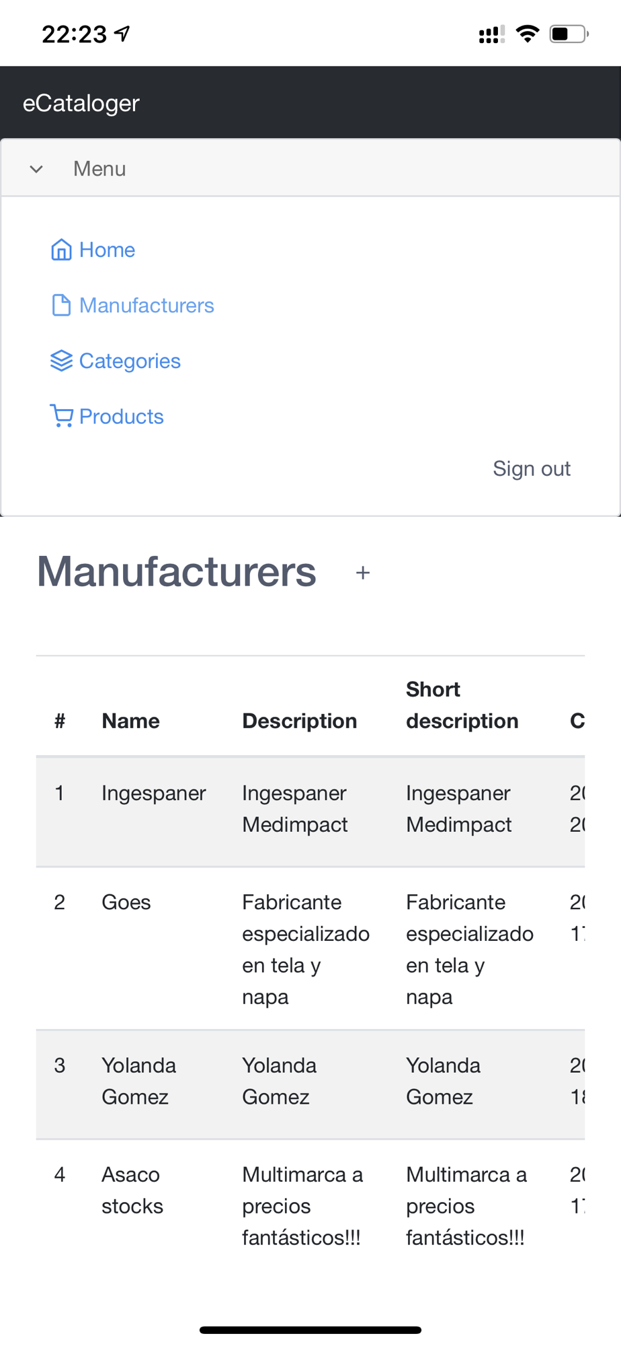Select the Yolanda Gomez name cell
Screen dimensions: 621x1346
click(138, 1081)
